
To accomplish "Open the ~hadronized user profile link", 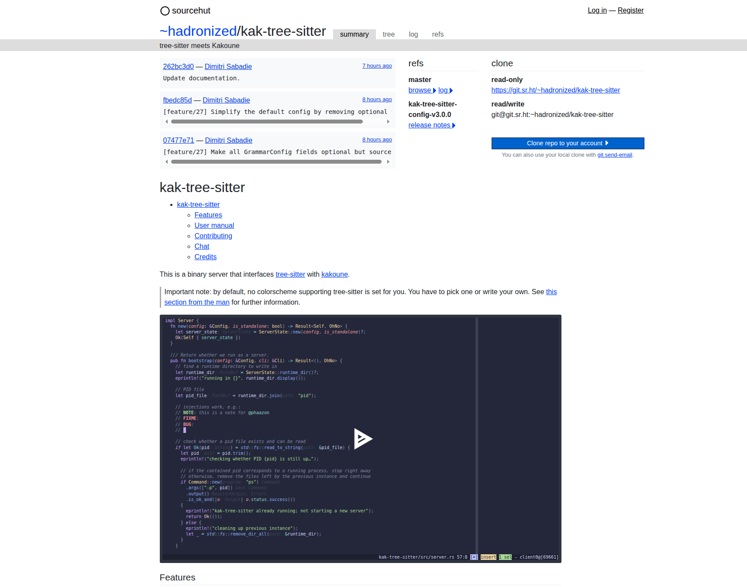I will click(x=198, y=31).
